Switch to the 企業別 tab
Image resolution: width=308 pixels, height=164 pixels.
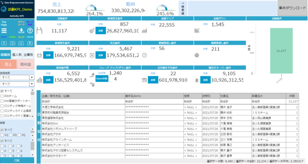pos(29,55)
